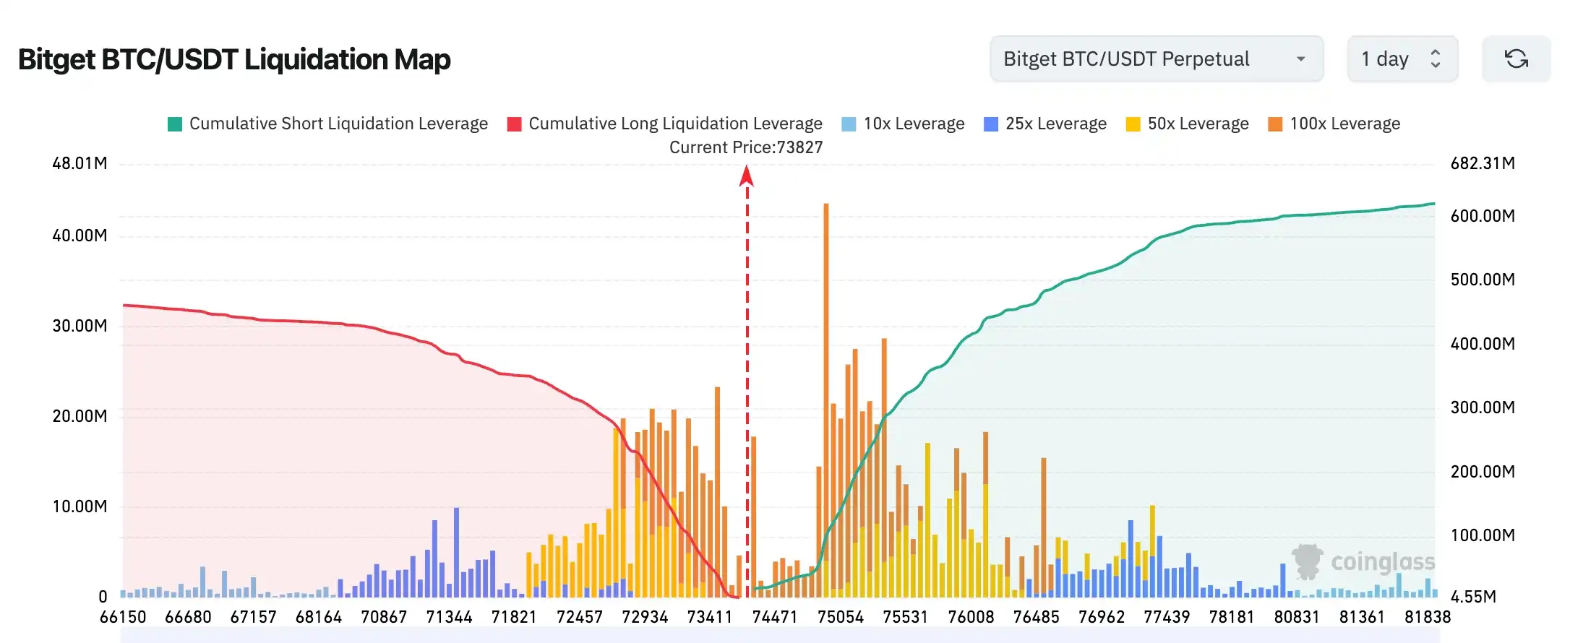Click the Bitget BTC/USDT Liquidation Map title
Screen dimensions: 1570x643
click(x=234, y=59)
